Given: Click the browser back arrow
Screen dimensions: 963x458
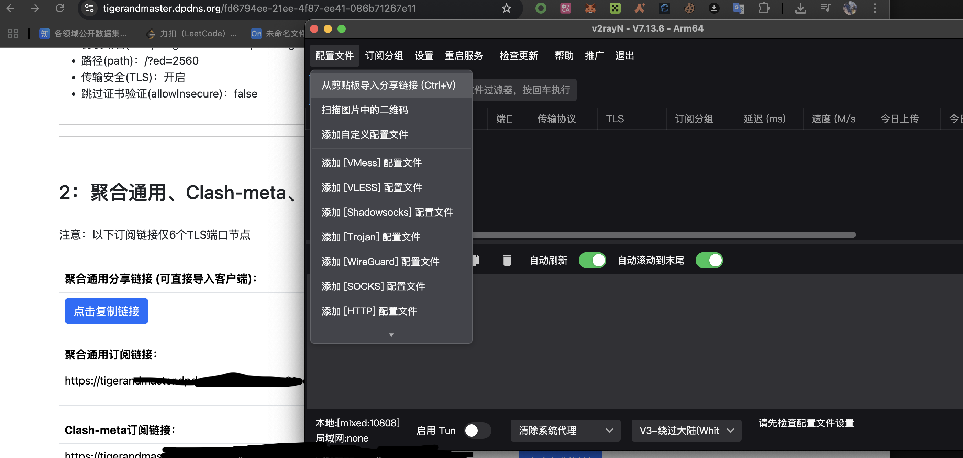Looking at the screenshot, I should 10,8.
